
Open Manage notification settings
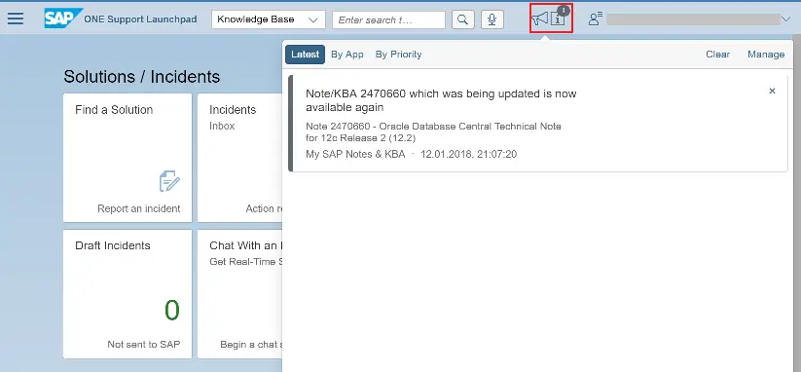pos(766,55)
